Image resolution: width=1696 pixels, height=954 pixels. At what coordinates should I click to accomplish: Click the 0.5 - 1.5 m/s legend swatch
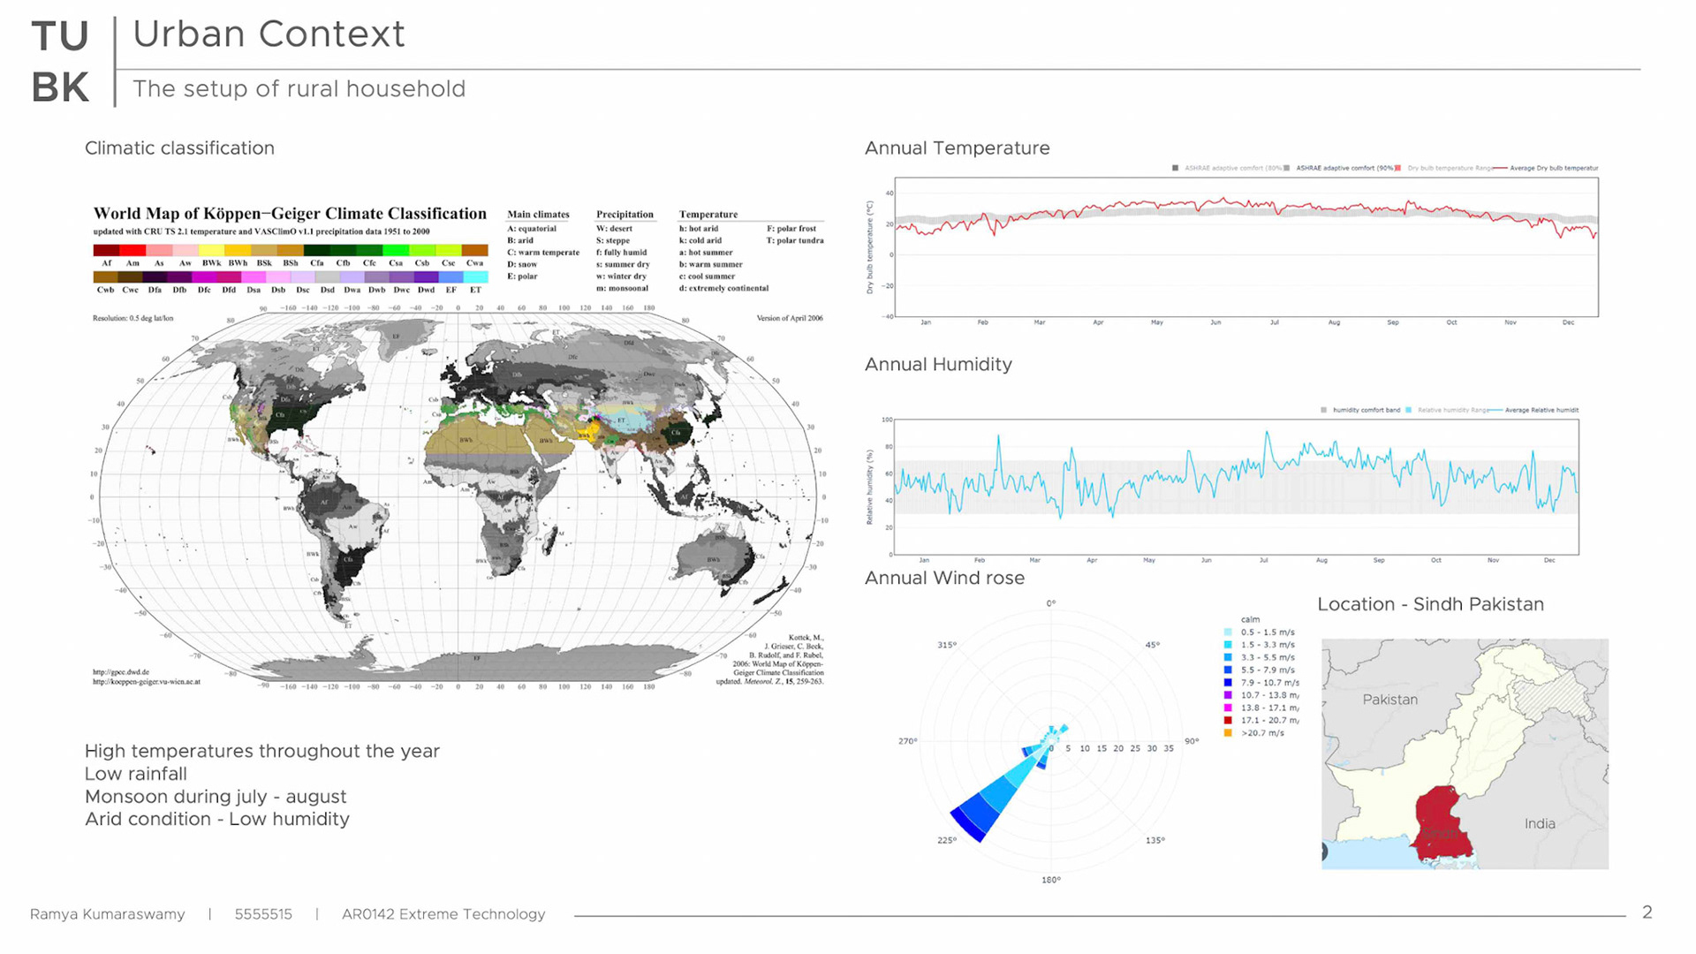[1228, 632]
